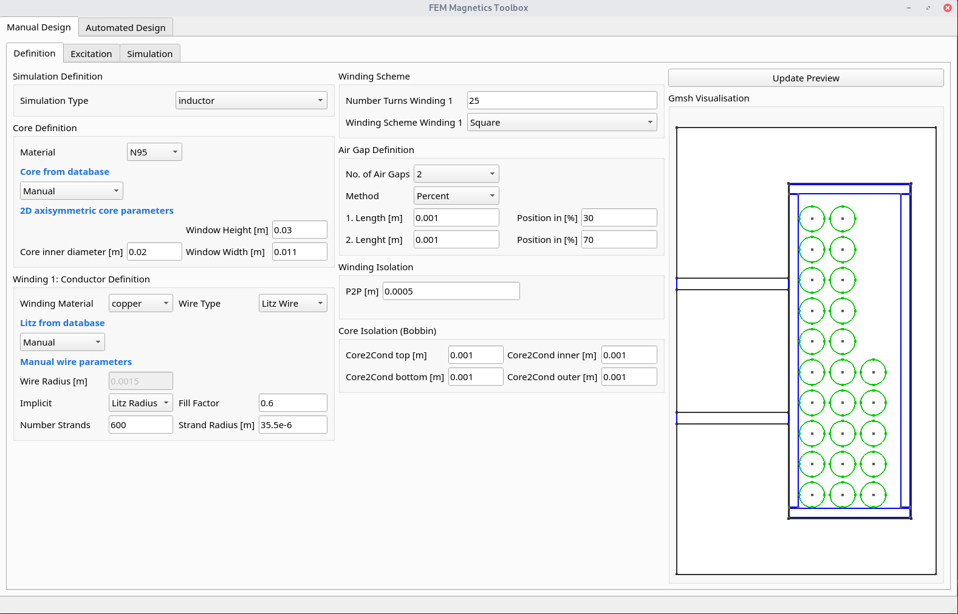Expand the Implicit Litz Radius dropdown

point(141,403)
